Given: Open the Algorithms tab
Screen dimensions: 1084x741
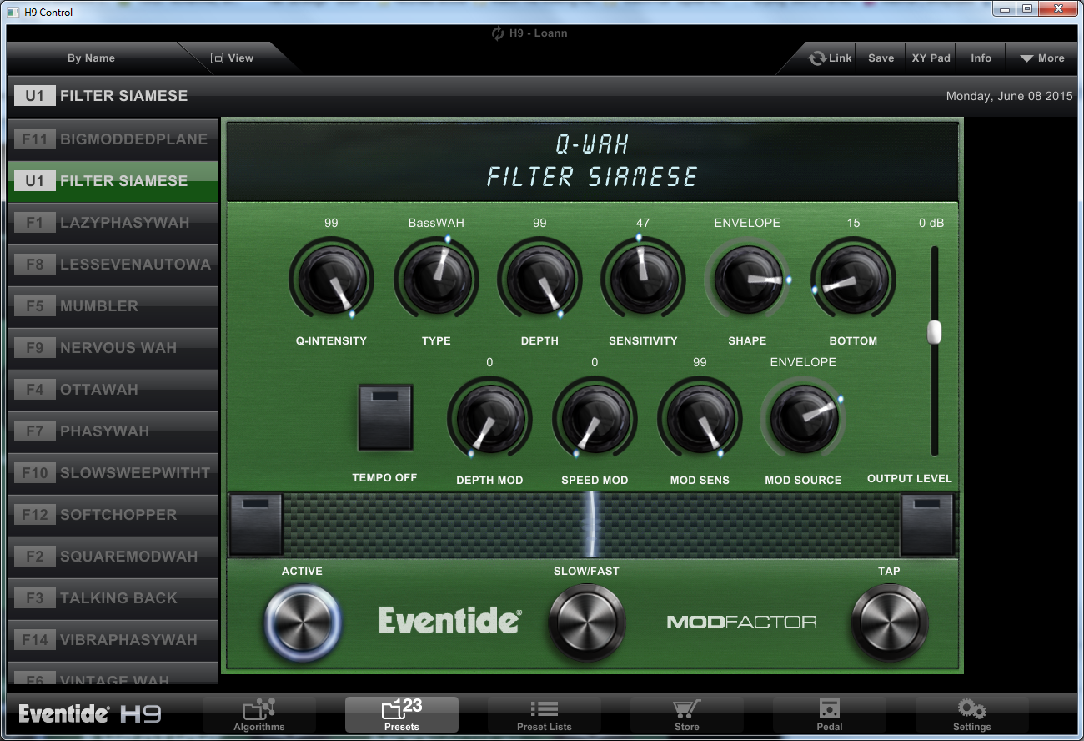Looking at the screenshot, I should tap(259, 715).
